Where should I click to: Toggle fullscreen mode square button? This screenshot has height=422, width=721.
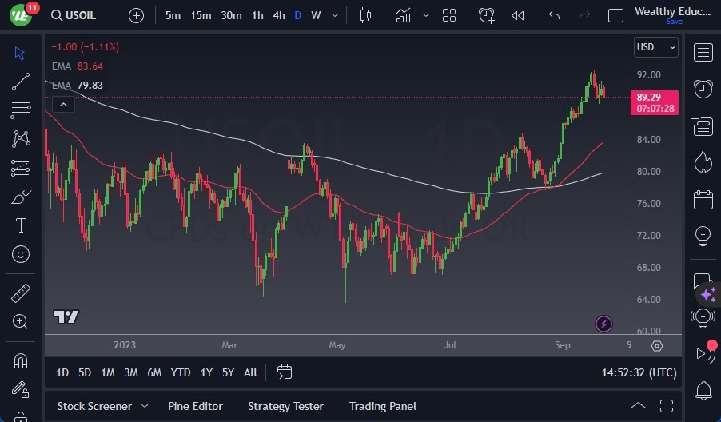click(615, 15)
